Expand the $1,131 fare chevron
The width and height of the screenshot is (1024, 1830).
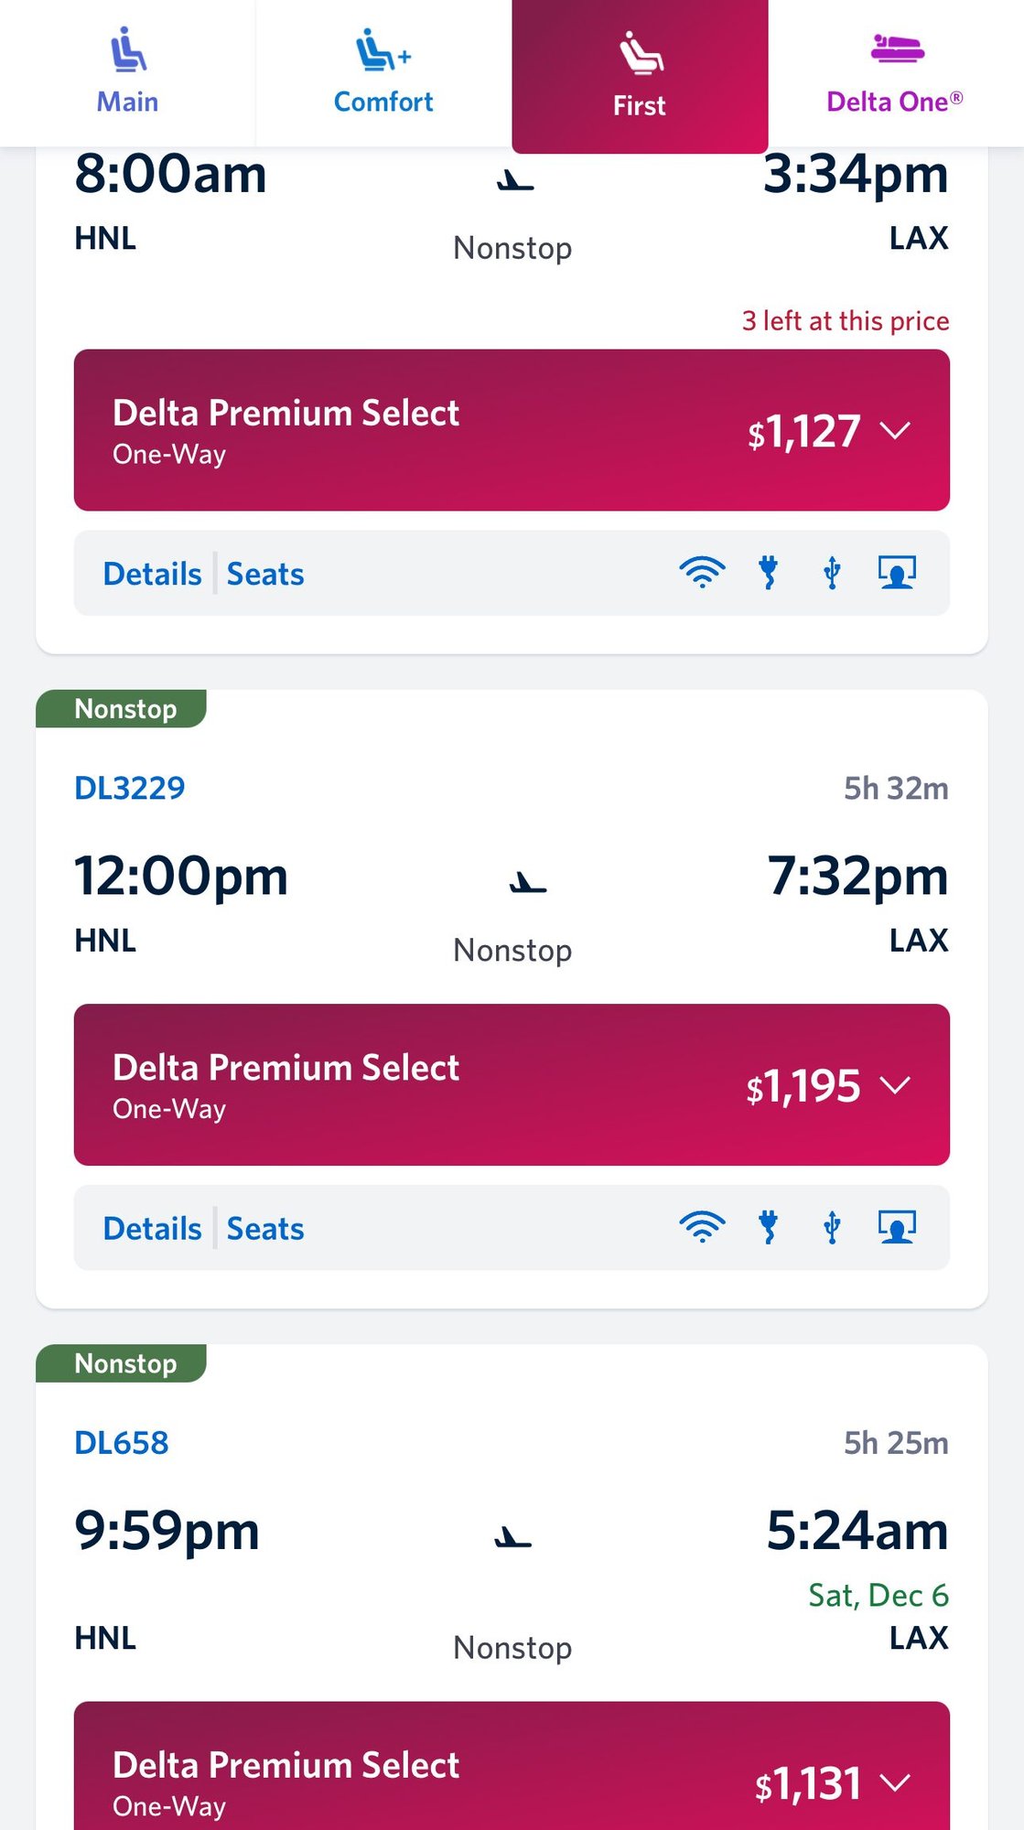pos(894,1782)
